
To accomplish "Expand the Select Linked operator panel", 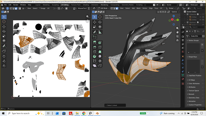I will [x=115, y=105].
